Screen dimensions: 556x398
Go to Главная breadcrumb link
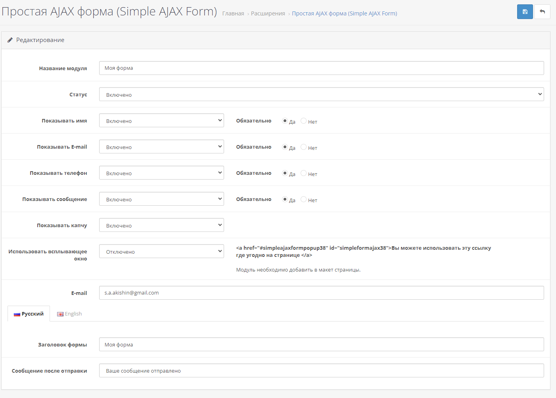[x=233, y=13]
